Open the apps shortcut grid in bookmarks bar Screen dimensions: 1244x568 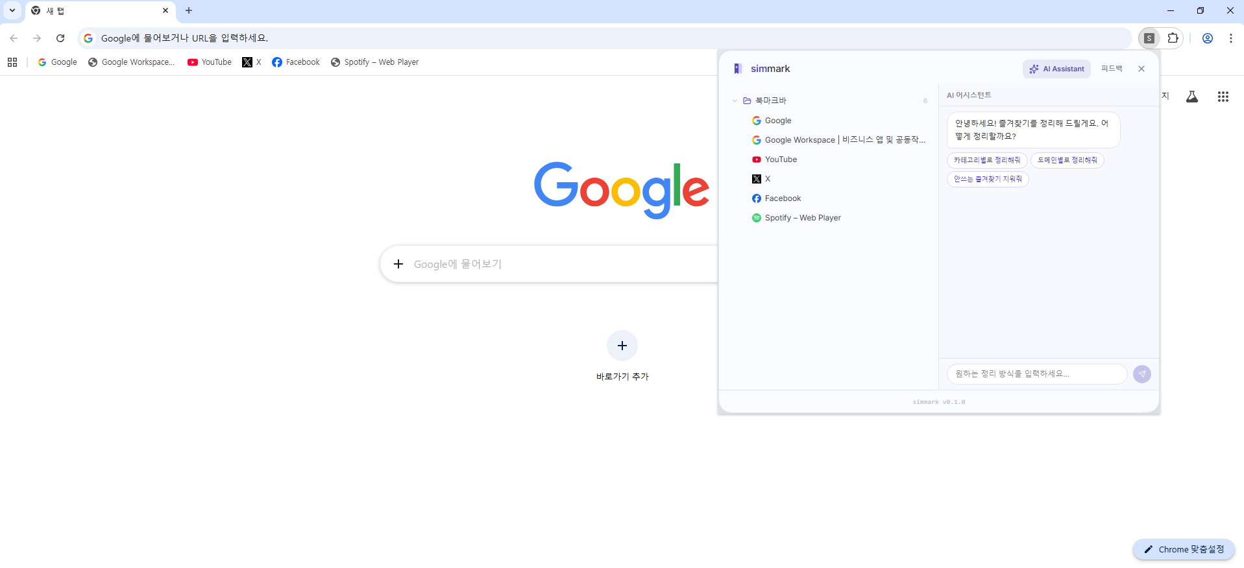coord(12,62)
